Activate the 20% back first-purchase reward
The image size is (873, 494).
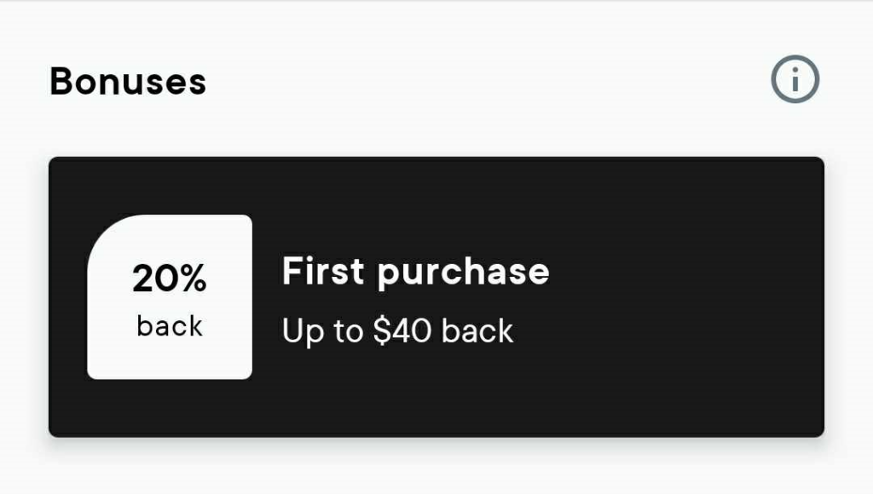point(436,297)
